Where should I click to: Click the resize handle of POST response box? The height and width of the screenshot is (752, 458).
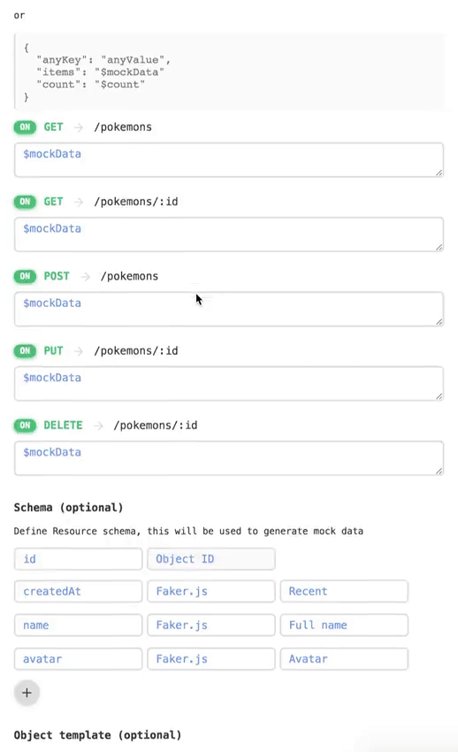439,322
